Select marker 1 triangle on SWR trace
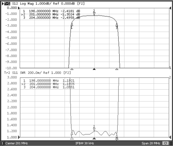Viewport: 173px width, 146px height. pyautogui.click(x=72, y=133)
